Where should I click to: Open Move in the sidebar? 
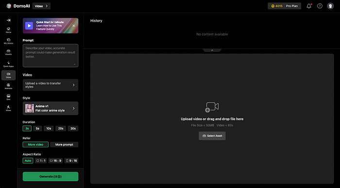pyautogui.click(x=8, y=108)
